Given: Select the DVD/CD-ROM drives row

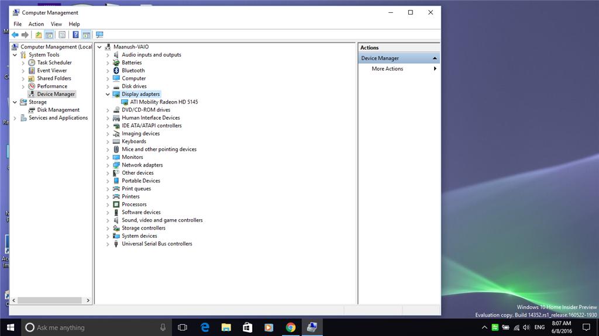Looking at the screenshot, I should (x=146, y=110).
